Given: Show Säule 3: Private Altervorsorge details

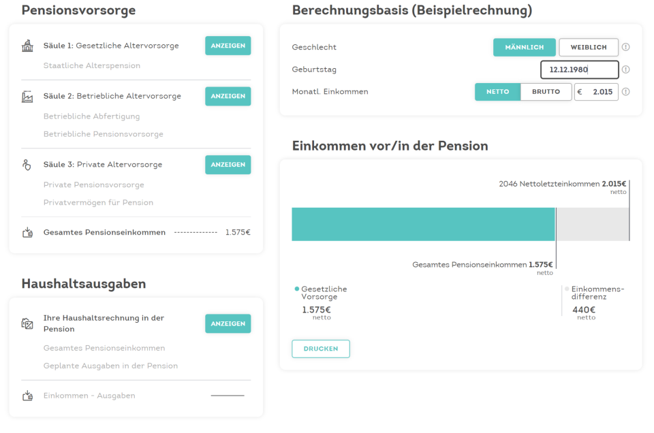Looking at the screenshot, I should [x=228, y=164].
